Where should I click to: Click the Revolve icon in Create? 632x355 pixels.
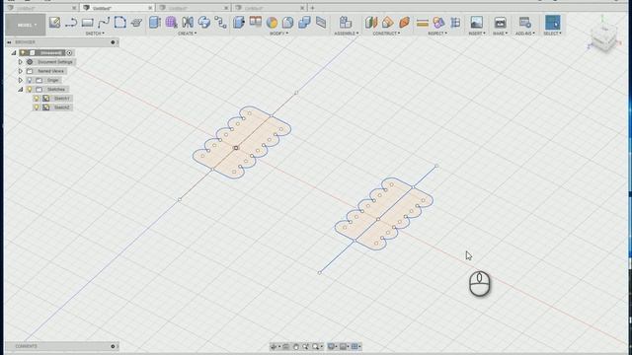pos(204,22)
